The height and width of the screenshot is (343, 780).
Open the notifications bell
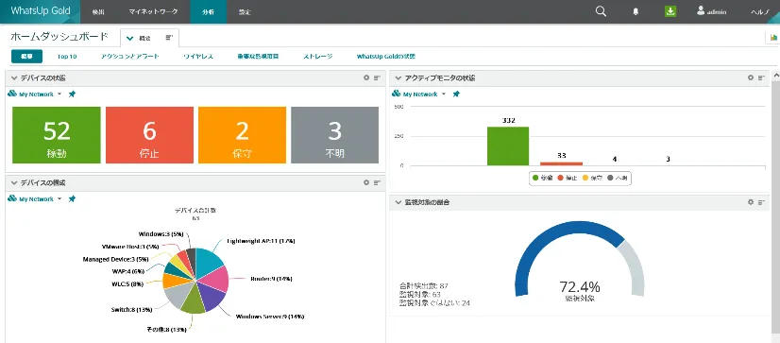tap(636, 12)
